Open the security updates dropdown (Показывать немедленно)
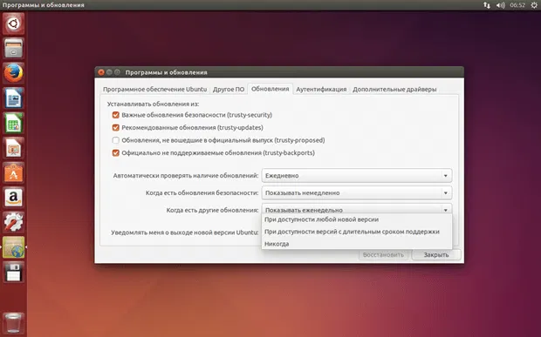541x337 pixels. tap(357, 192)
